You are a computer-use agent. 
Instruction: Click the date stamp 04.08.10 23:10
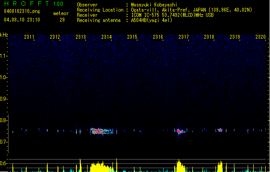(x=22, y=20)
